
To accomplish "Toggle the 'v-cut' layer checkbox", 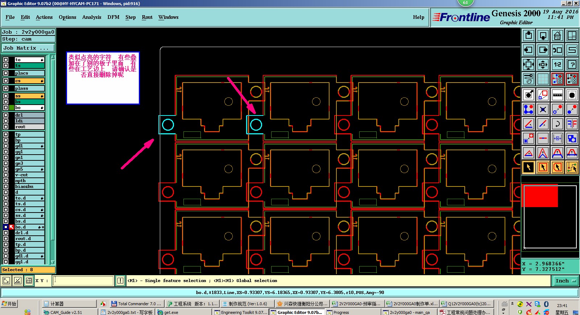I will point(6,175).
